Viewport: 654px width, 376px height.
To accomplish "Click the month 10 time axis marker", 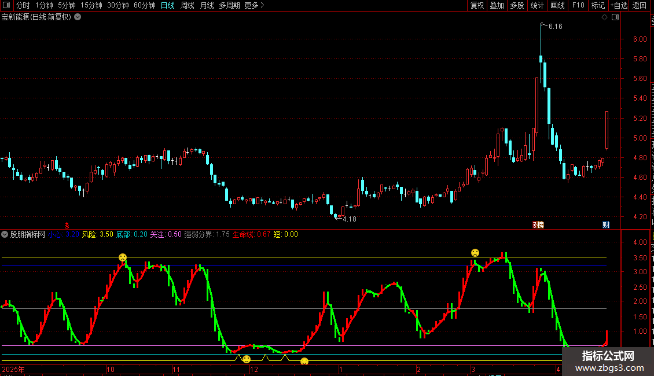I will 110,370.
